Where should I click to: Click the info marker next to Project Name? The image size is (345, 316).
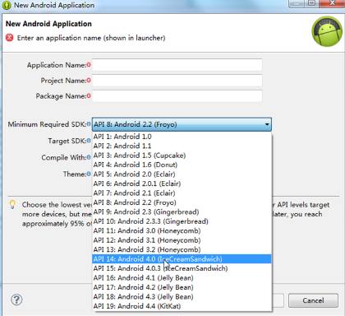pos(89,81)
